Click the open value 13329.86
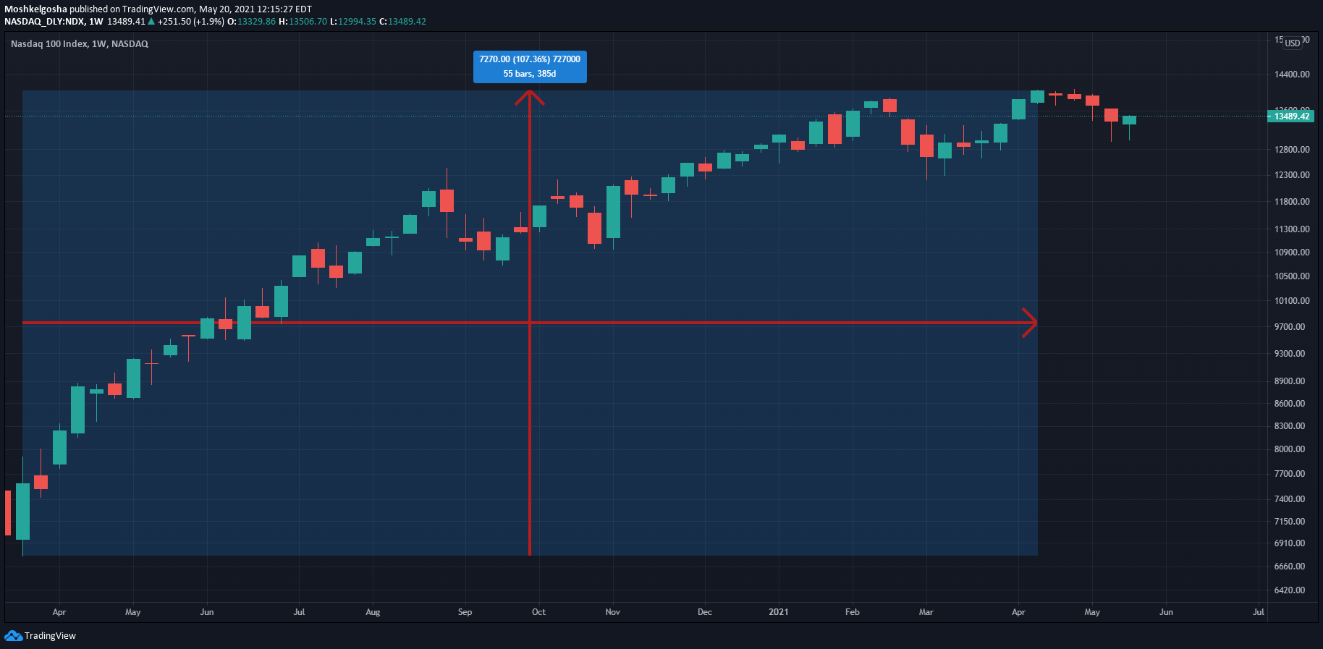The width and height of the screenshot is (1323, 649). tap(256, 22)
